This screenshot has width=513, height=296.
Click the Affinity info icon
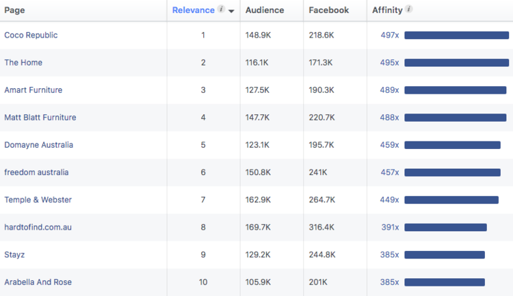coord(409,10)
